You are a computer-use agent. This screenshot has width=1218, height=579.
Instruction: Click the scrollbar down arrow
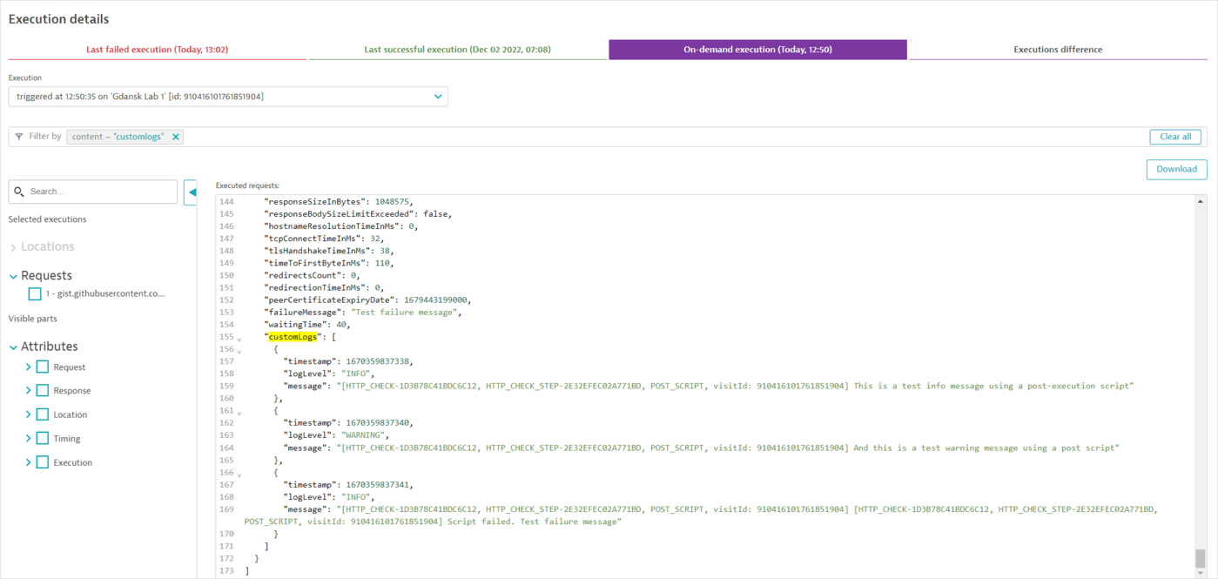[1200, 571]
